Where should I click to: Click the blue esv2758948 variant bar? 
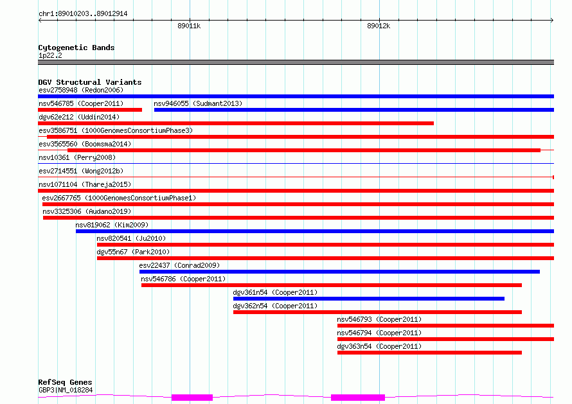(x=296, y=96)
